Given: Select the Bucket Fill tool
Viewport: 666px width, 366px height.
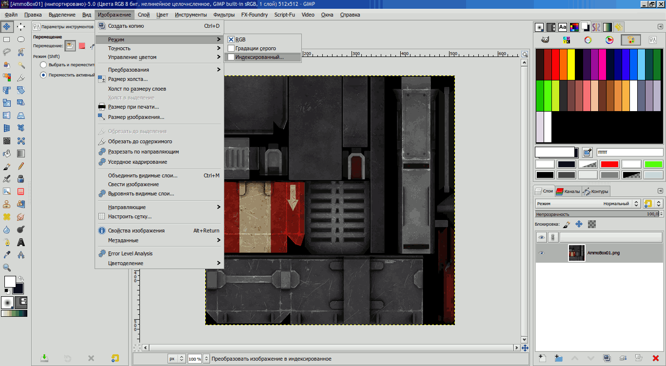Looking at the screenshot, I should point(7,154).
